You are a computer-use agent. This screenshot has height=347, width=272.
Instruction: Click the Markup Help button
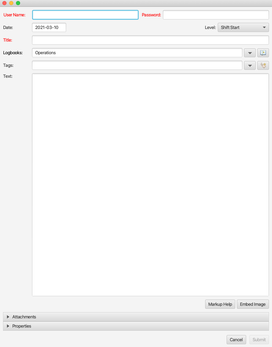tap(220, 304)
